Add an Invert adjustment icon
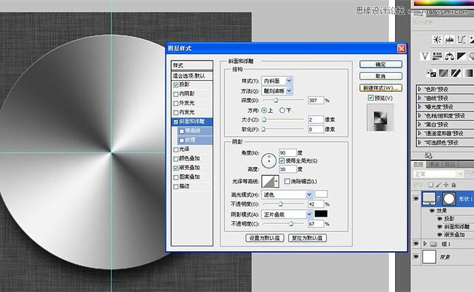 (x=431, y=73)
